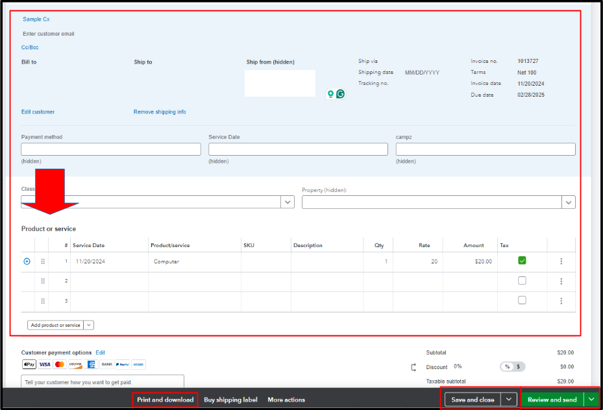Expand the Property (hidden) dropdown
Image resolution: width=603 pixels, height=410 pixels.
pyautogui.click(x=568, y=202)
